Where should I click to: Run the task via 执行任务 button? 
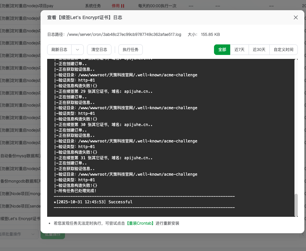pyautogui.click(x=130, y=50)
